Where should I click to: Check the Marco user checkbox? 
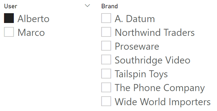pos(9,32)
